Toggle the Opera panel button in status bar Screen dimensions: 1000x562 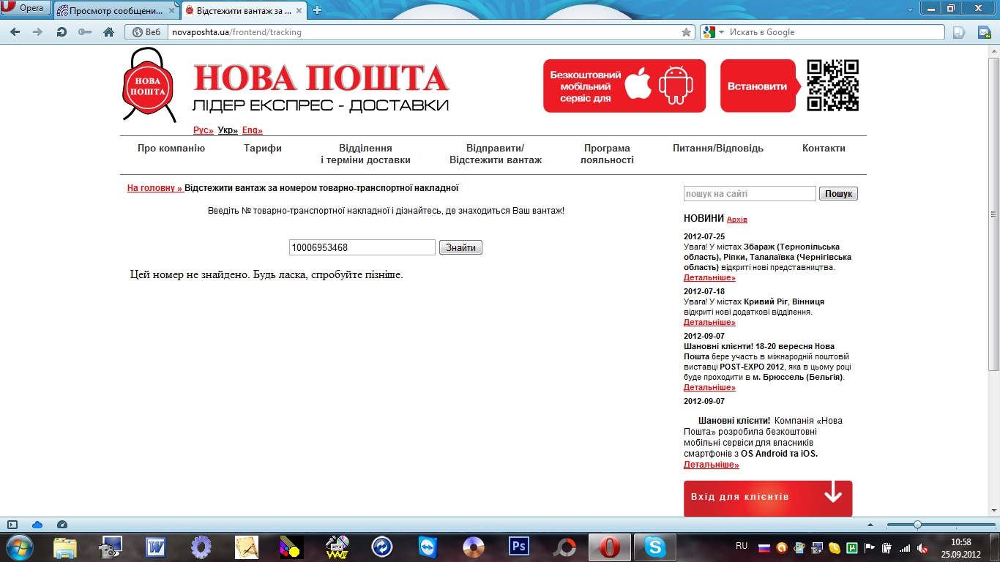pyautogui.click(x=12, y=525)
